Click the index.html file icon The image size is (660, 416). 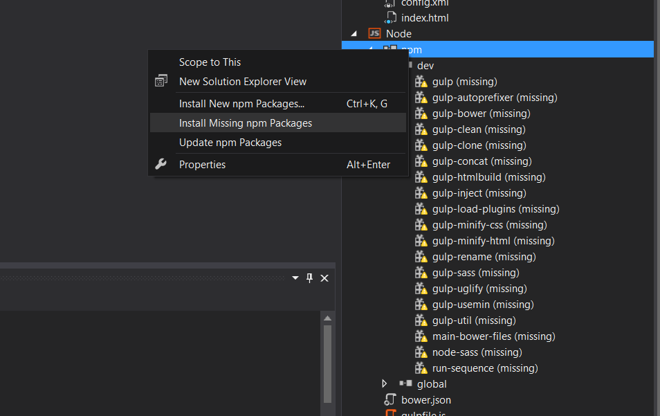390,18
